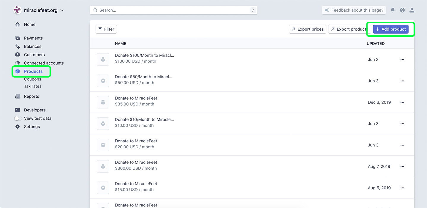The height and width of the screenshot is (208, 427).
Task: Open the more-options menu for the $100.00 product
Action: click(402, 59)
